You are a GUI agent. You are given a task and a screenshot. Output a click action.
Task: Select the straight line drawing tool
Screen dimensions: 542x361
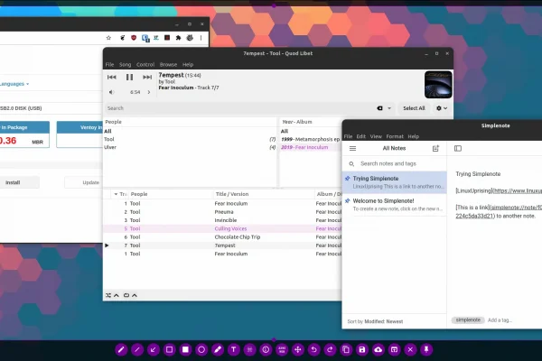[x=137, y=349]
